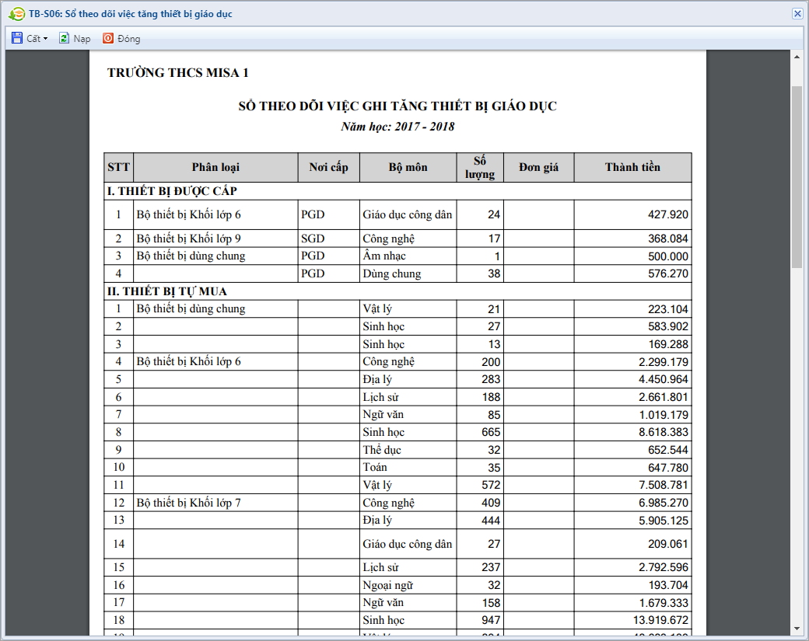Click the Nạp refresh icon
The width and height of the screenshot is (809, 641).
click(64, 38)
